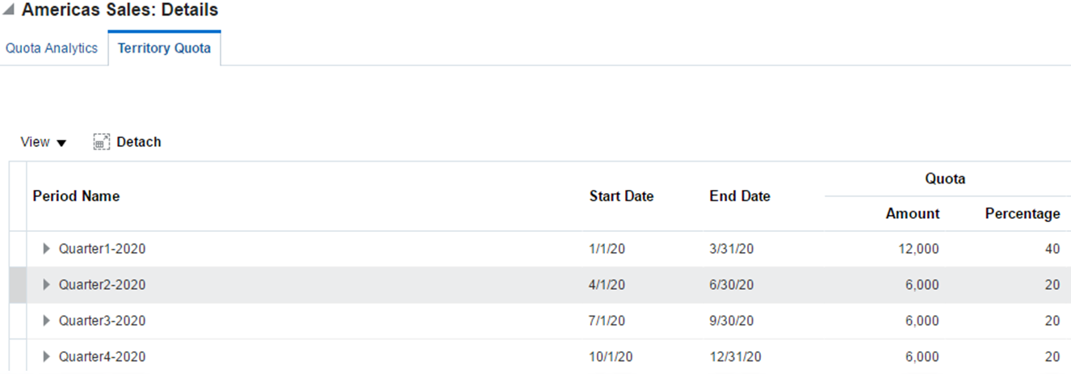Click the Detach button label
The height and width of the screenshot is (374, 1071).
pyautogui.click(x=139, y=142)
